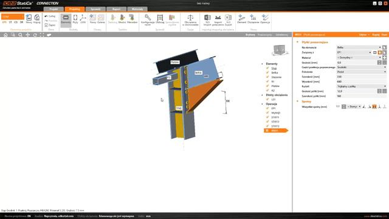
Task: Open the Związany z dropdown
Action: (354, 52)
